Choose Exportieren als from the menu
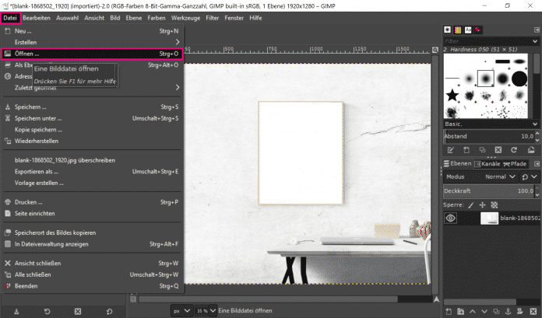Viewport: 542px width, 318px height. 37,171
